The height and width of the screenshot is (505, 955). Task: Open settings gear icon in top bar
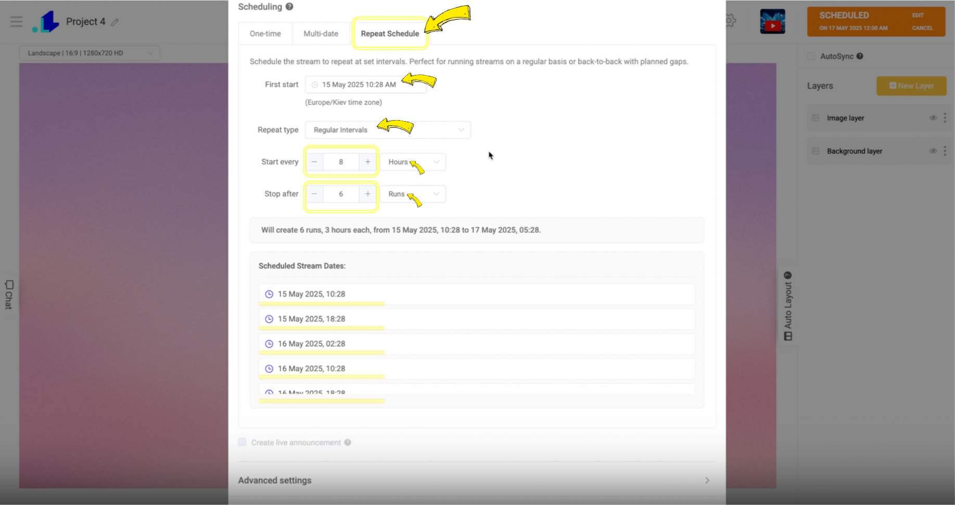pyautogui.click(x=730, y=21)
